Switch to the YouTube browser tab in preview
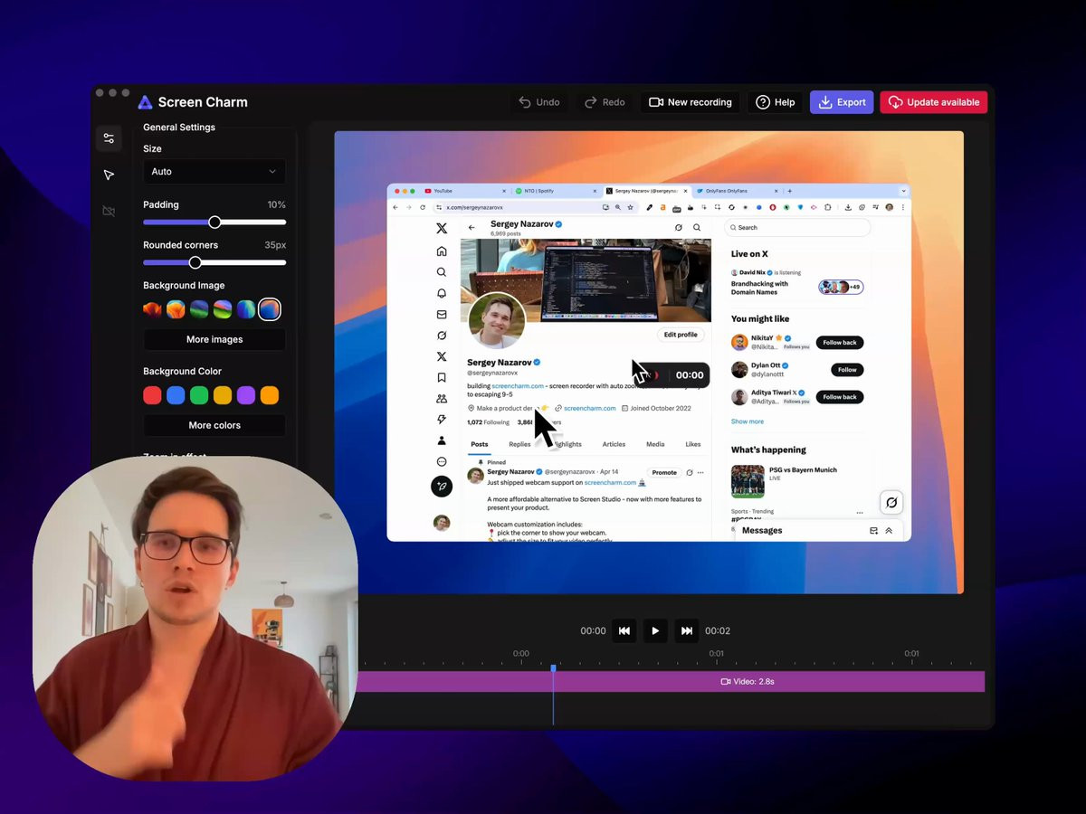This screenshot has width=1086, height=814. 466,191
